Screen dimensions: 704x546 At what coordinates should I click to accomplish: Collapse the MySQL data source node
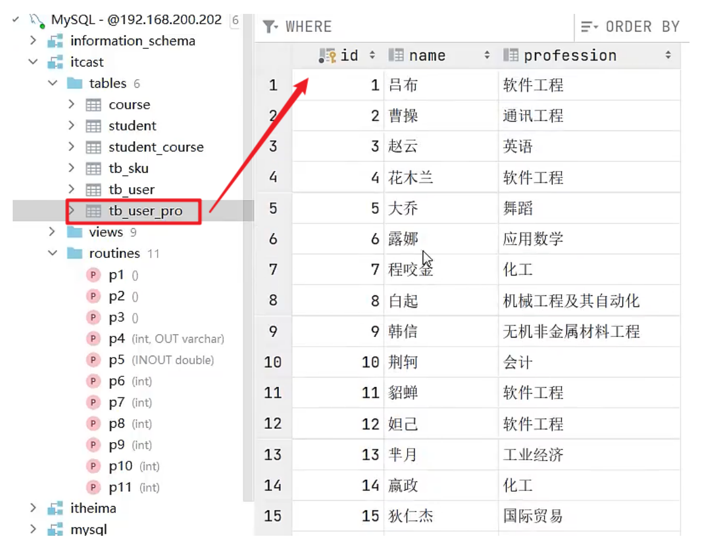point(16,19)
